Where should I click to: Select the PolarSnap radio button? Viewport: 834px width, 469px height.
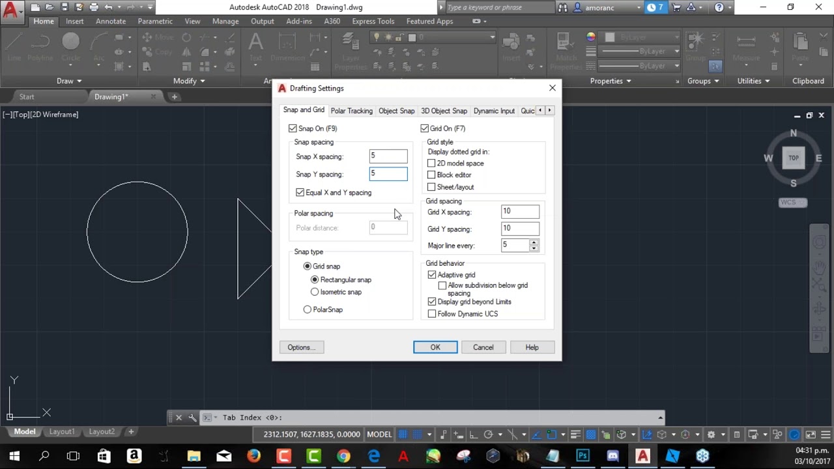(308, 309)
